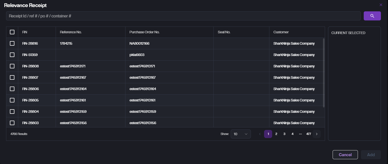Click the Purchase Order No. column header
This screenshot has height=164, width=388.
(x=144, y=32)
